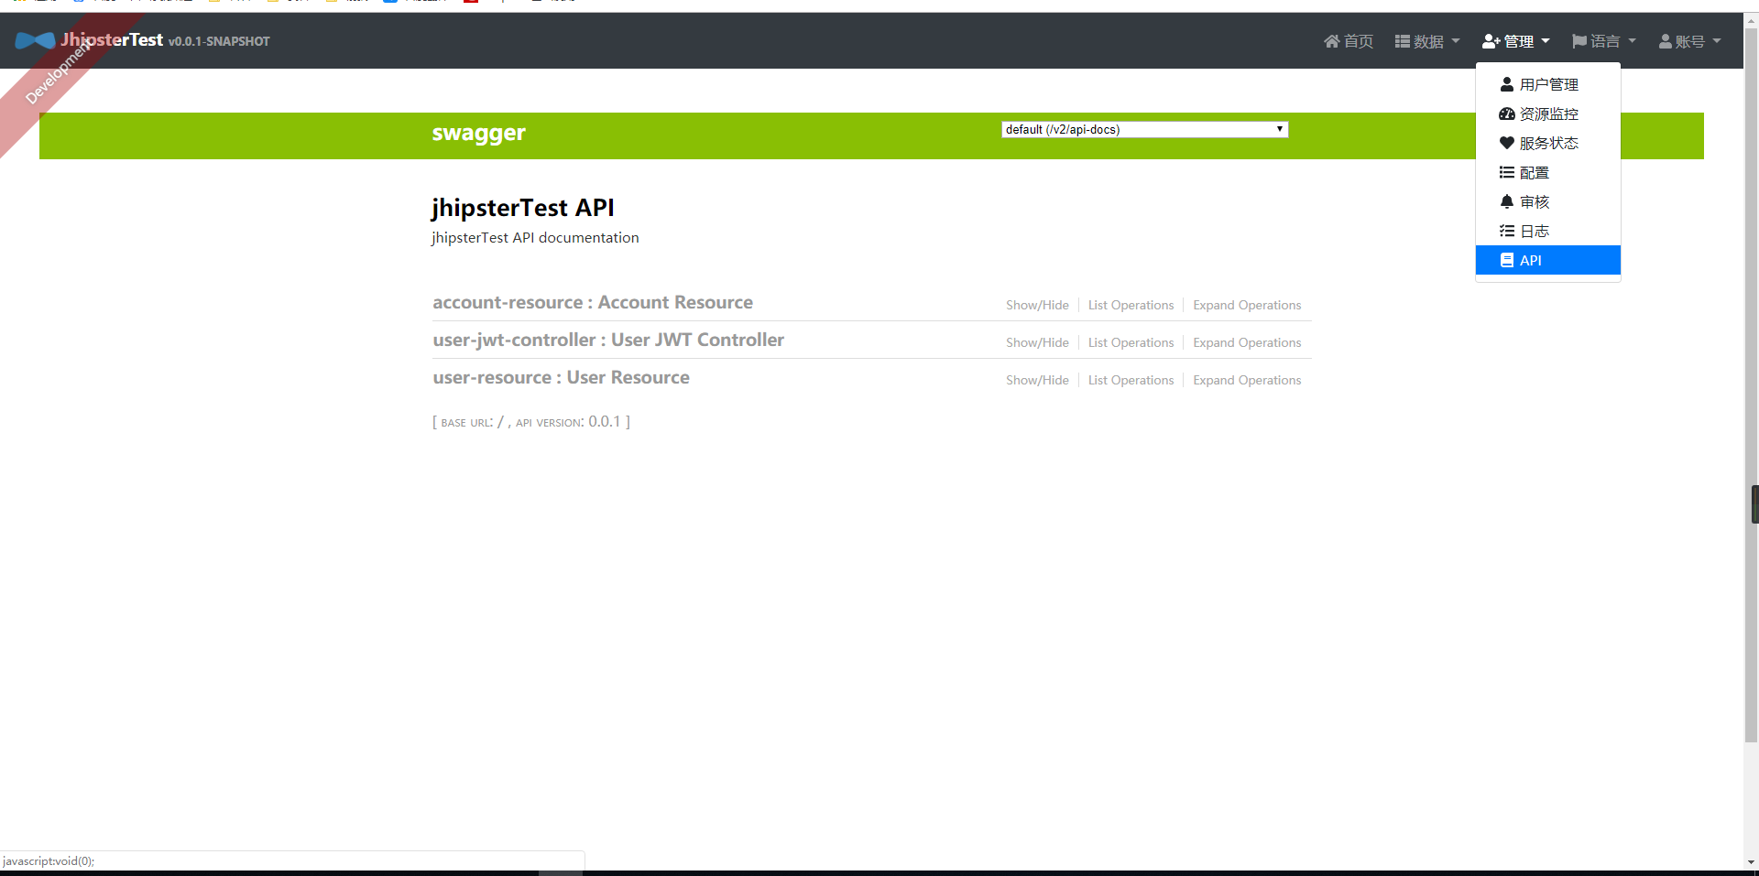Click the book icon beside API

coord(1507,260)
